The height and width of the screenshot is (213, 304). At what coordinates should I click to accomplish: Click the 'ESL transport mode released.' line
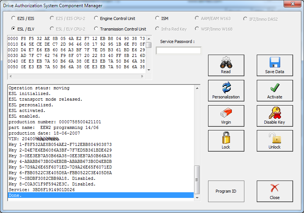click(46, 99)
